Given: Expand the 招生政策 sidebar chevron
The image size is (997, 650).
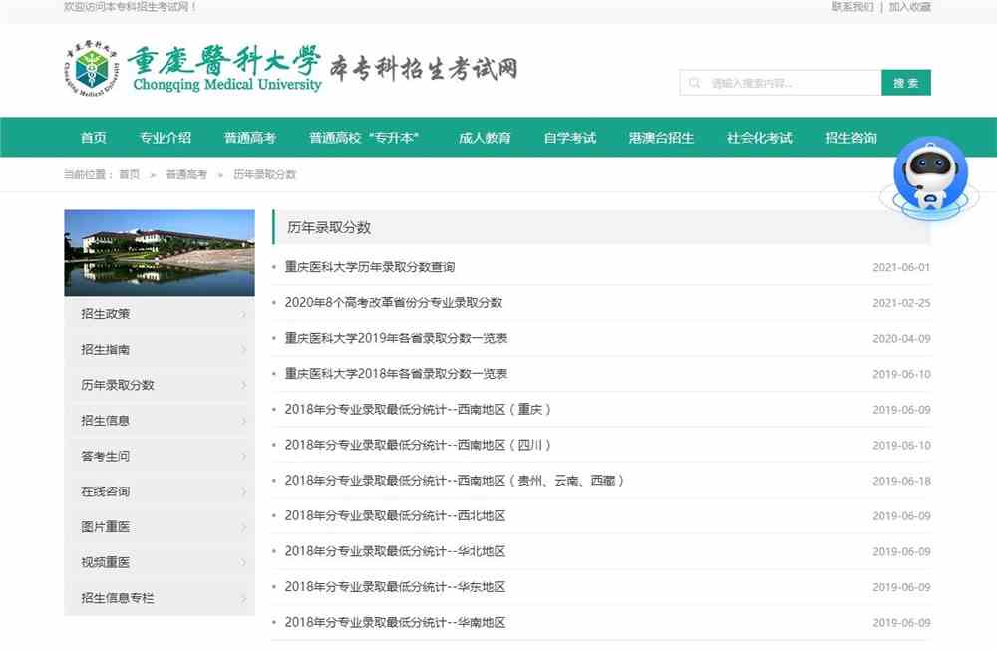Looking at the screenshot, I should (242, 313).
